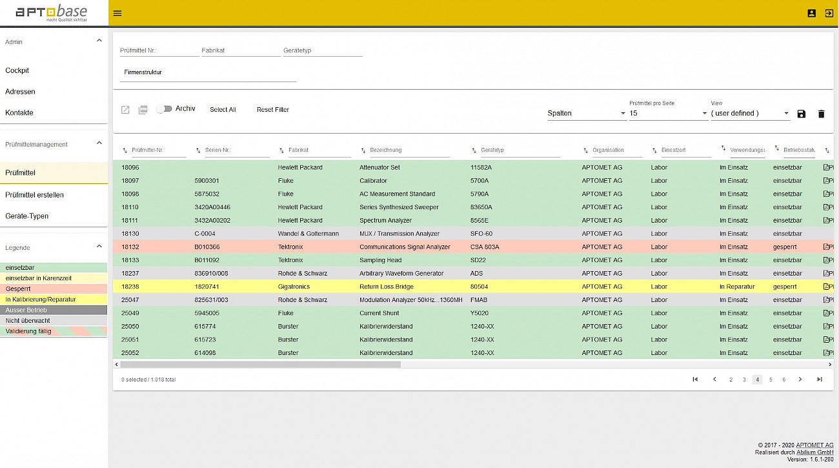Screen dimensions: 839x468
Task: Open the APTOMET AG footer link
Action: [814, 445]
